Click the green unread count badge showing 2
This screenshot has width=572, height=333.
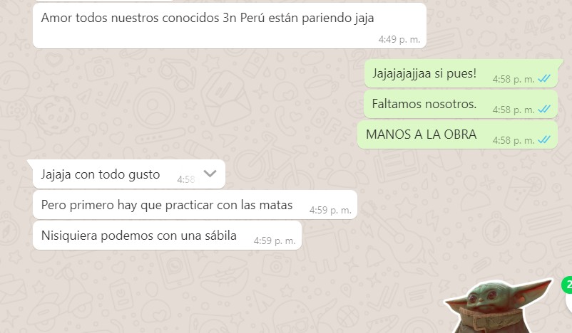(567, 285)
